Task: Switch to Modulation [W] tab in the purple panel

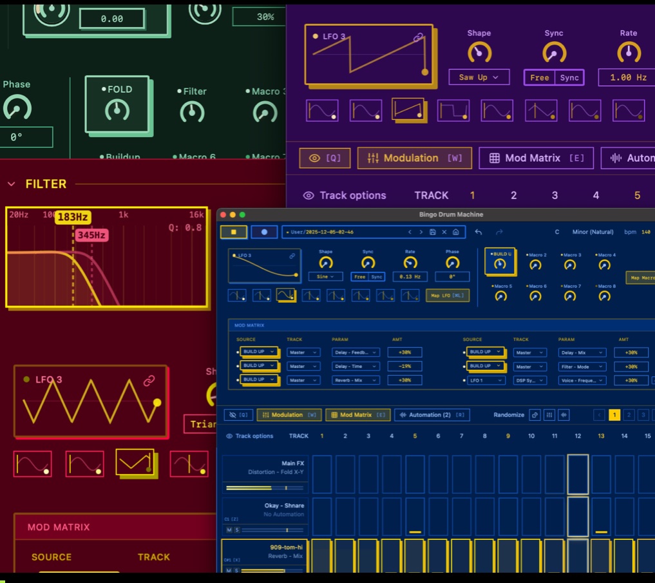Action: point(414,158)
